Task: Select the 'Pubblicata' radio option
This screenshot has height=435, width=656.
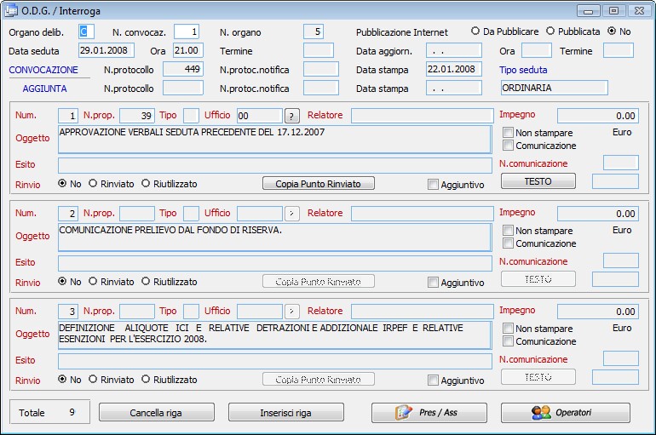Action: pyautogui.click(x=550, y=31)
